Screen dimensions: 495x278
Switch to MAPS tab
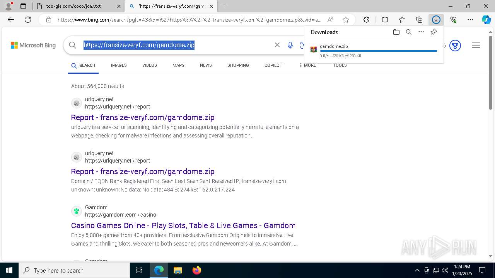[x=178, y=65]
